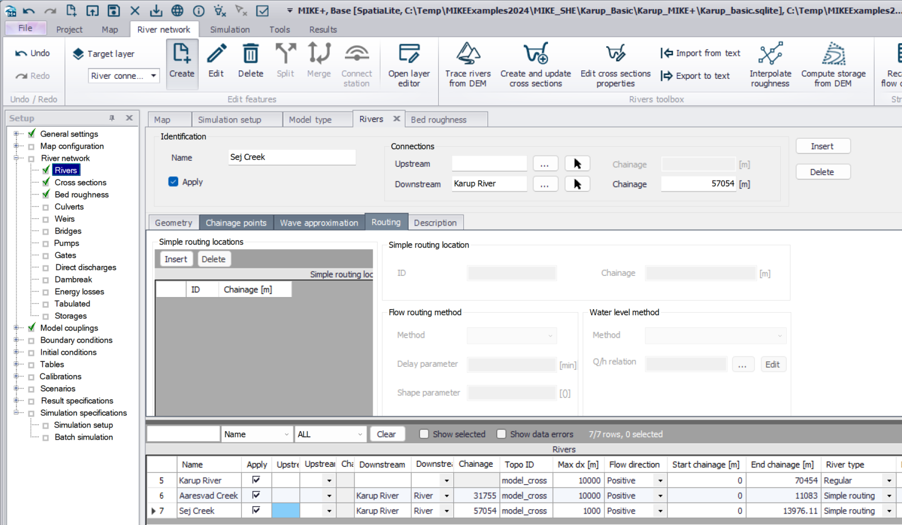Click the globe icon in the quick access toolbar
This screenshot has width=902, height=525.
177,10
